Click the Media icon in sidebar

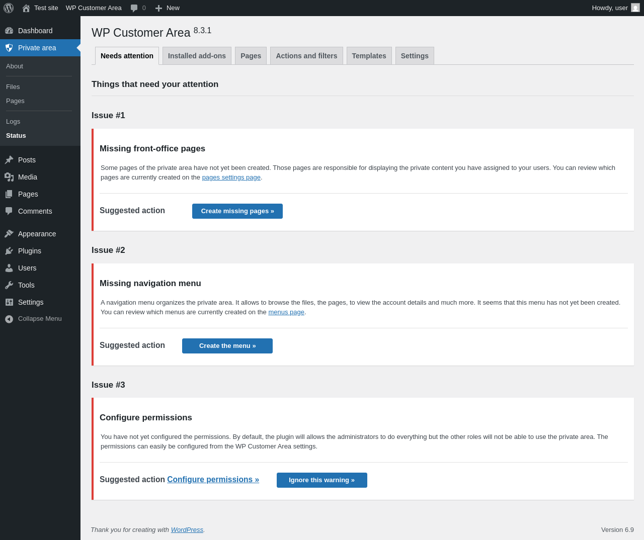(9, 177)
